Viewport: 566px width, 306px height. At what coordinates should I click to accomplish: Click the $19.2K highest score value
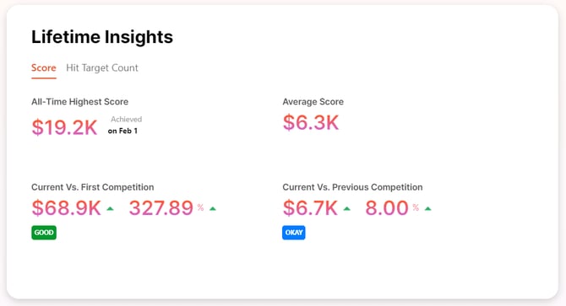(64, 127)
